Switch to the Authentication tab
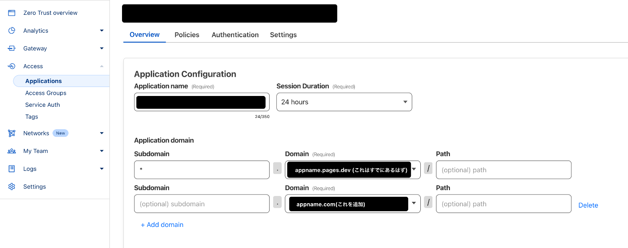This screenshot has width=628, height=248. 235,35
